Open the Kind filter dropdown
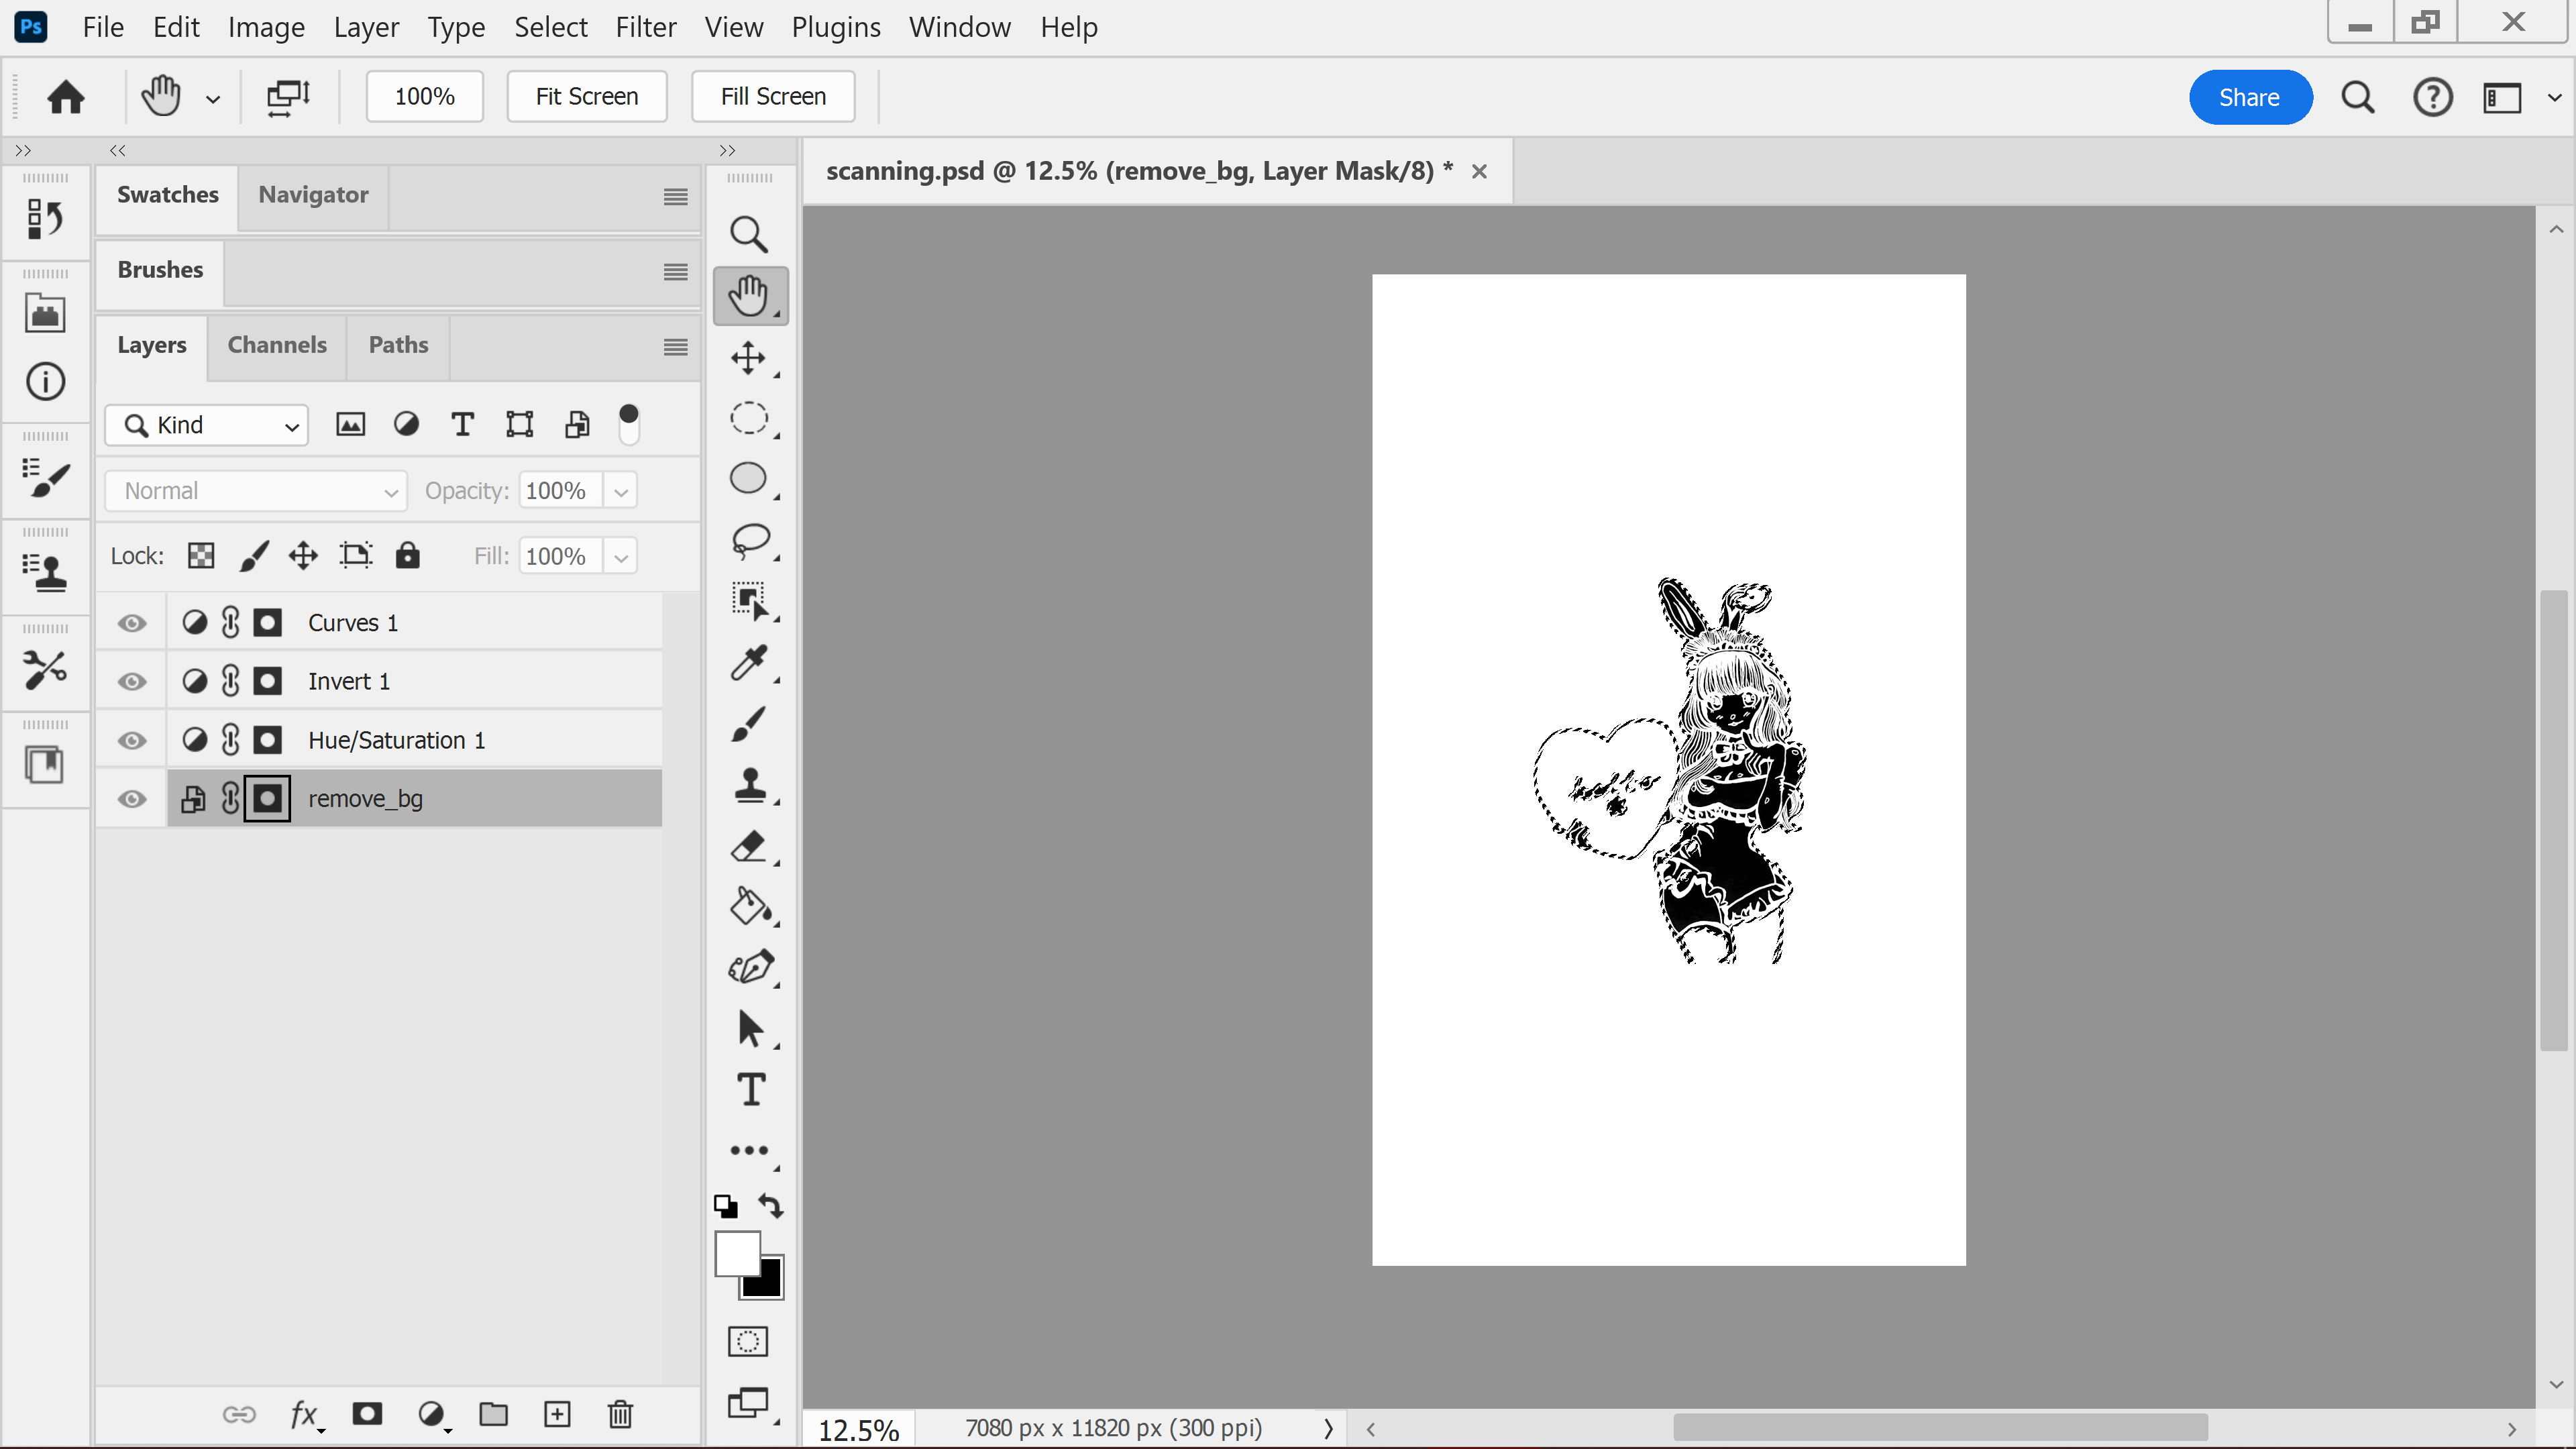2576x1449 pixels. point(207,426)
